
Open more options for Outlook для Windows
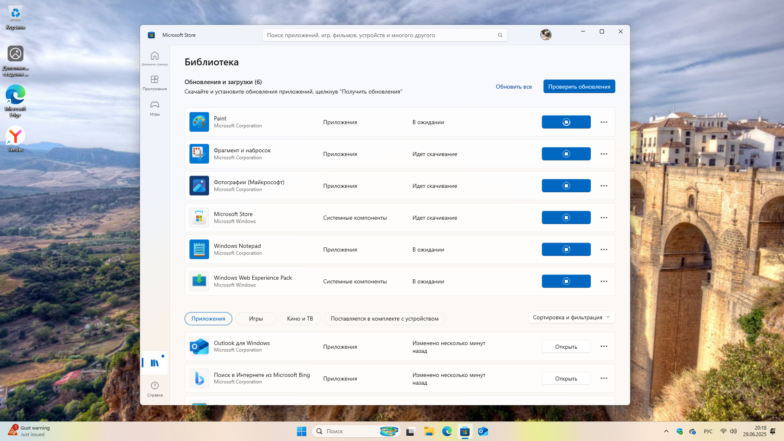[604, 346]
